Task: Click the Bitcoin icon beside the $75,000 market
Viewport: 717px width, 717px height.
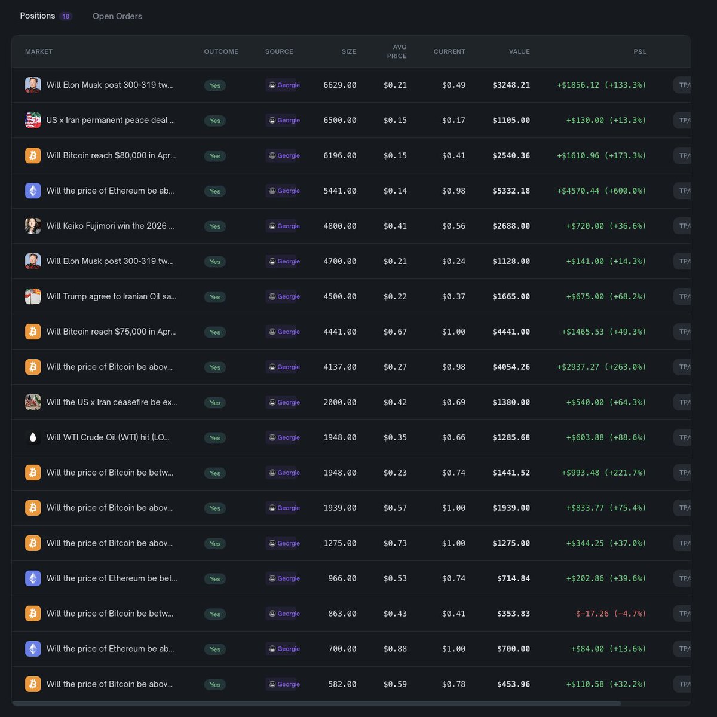Action: tap(33, 332)
